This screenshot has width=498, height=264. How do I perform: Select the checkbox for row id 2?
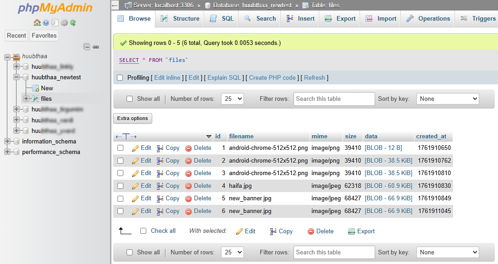tap(120, 160)
